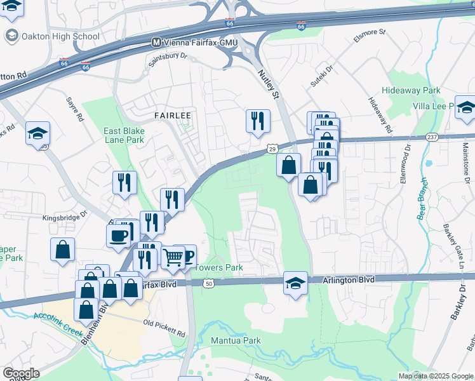Open the shopping cart grocery marker
Viewport: 475px width, 381px height.
click(x=173, y=258)
